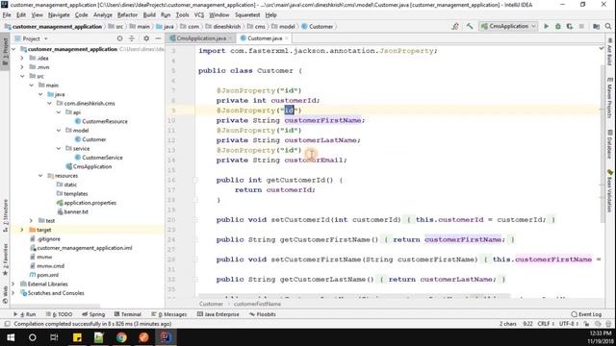The height and width of the screenshot is (346, 616).
Task: Expand the .idea folder
Action: pos(22,58)
